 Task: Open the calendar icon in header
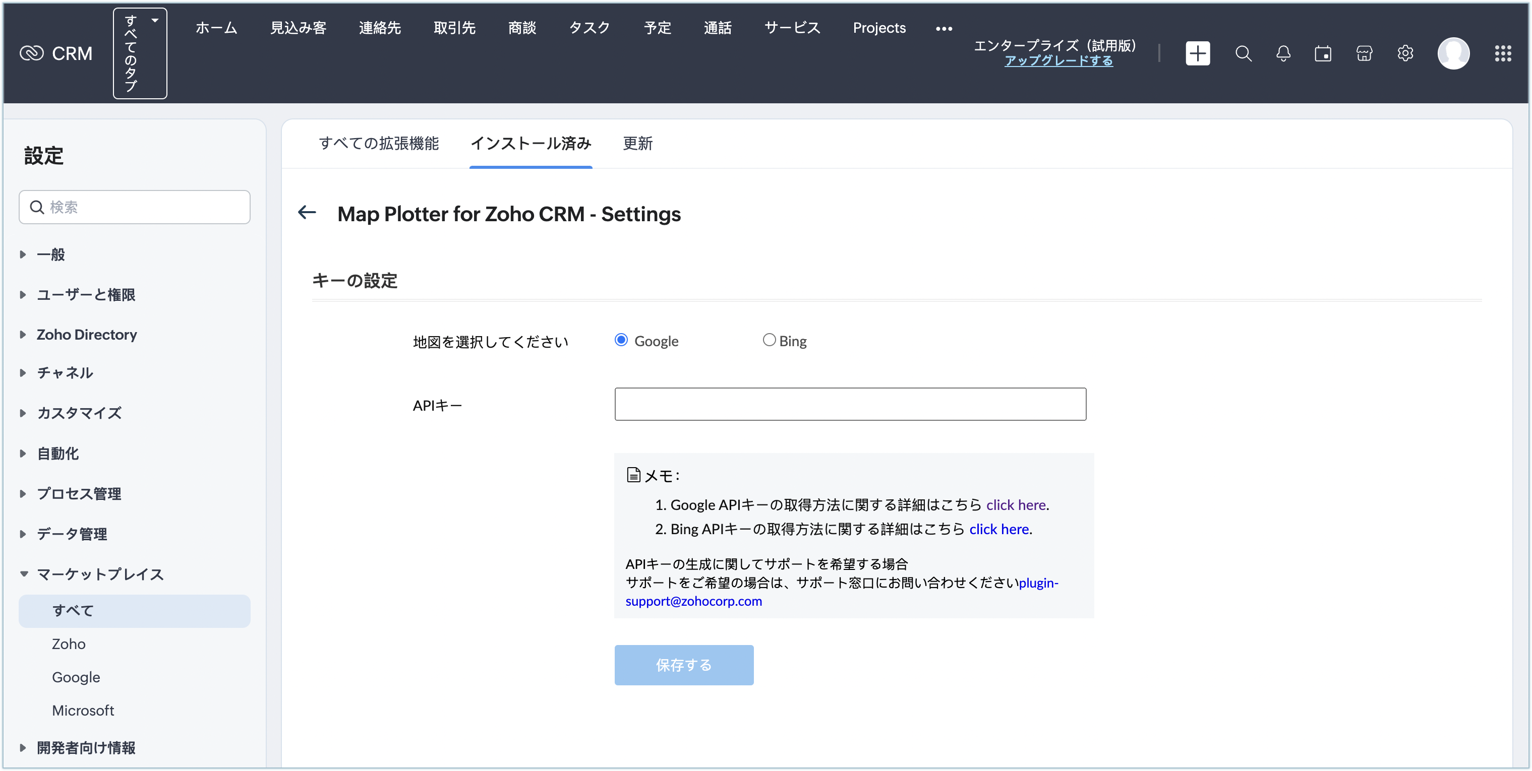pos(1323,53)
